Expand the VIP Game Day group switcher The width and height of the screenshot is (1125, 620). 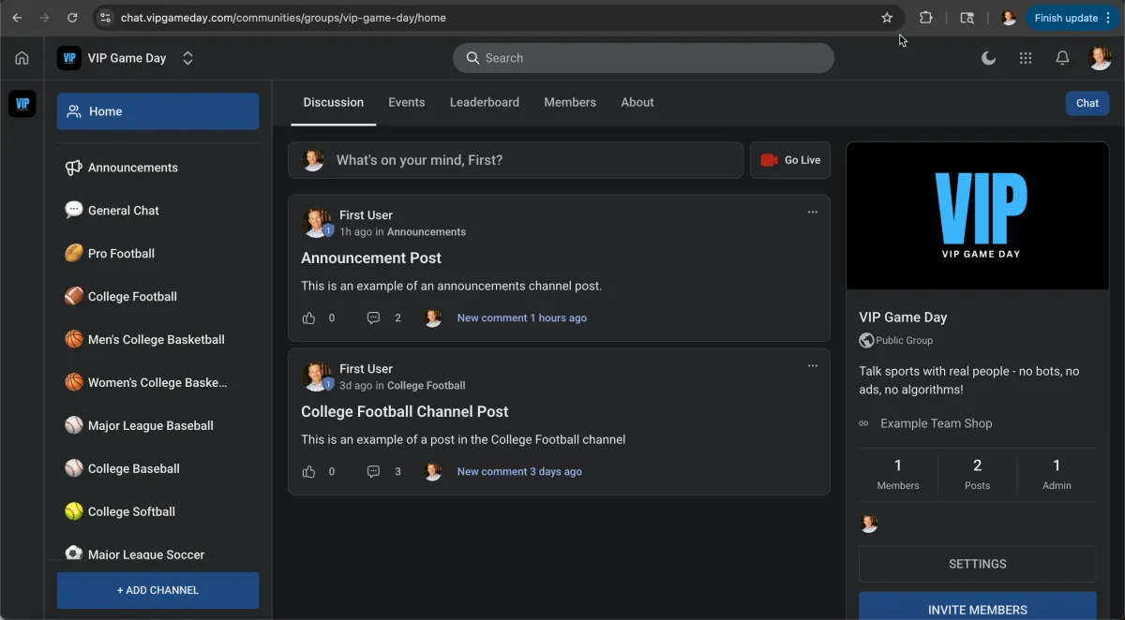click(x=187, y=58)
